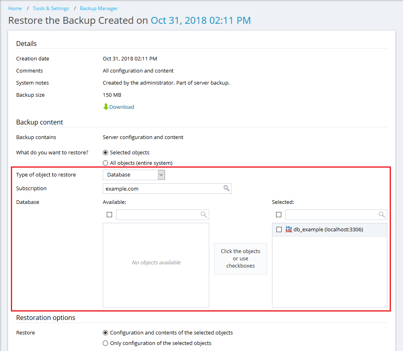Choose the Selected objects radio option
This screenshot has width=403, height=351.
[106, 153]
